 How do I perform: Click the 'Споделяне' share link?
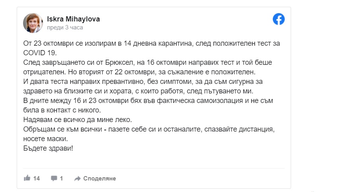(99, 178)
